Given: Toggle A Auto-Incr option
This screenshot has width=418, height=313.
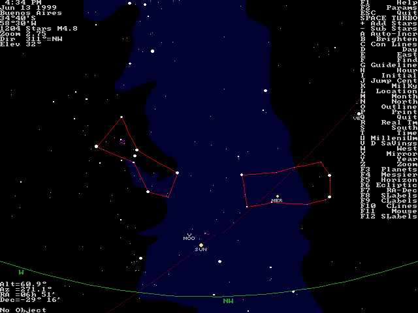Looking at the screenshot, I should pyautogui.click(x=389, y=34).
